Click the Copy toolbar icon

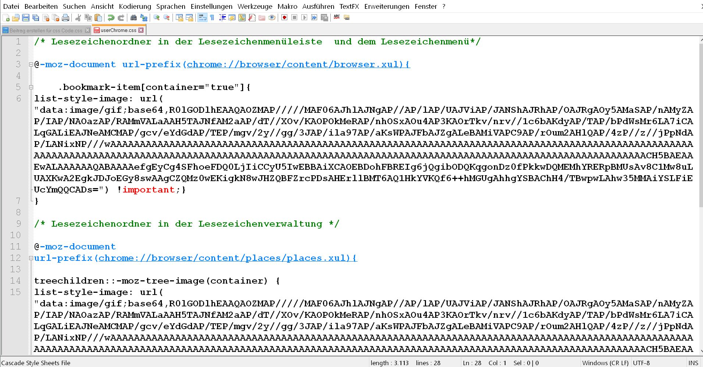point(88,18)
